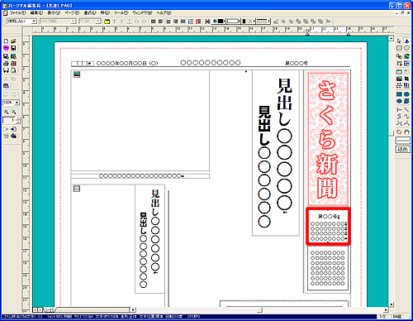Click the zoom out magnifier icon

pyautogui.click(x=13, y=112)
